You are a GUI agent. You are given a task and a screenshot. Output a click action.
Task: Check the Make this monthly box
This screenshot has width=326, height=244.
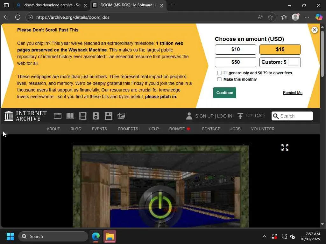click(219, 79)
